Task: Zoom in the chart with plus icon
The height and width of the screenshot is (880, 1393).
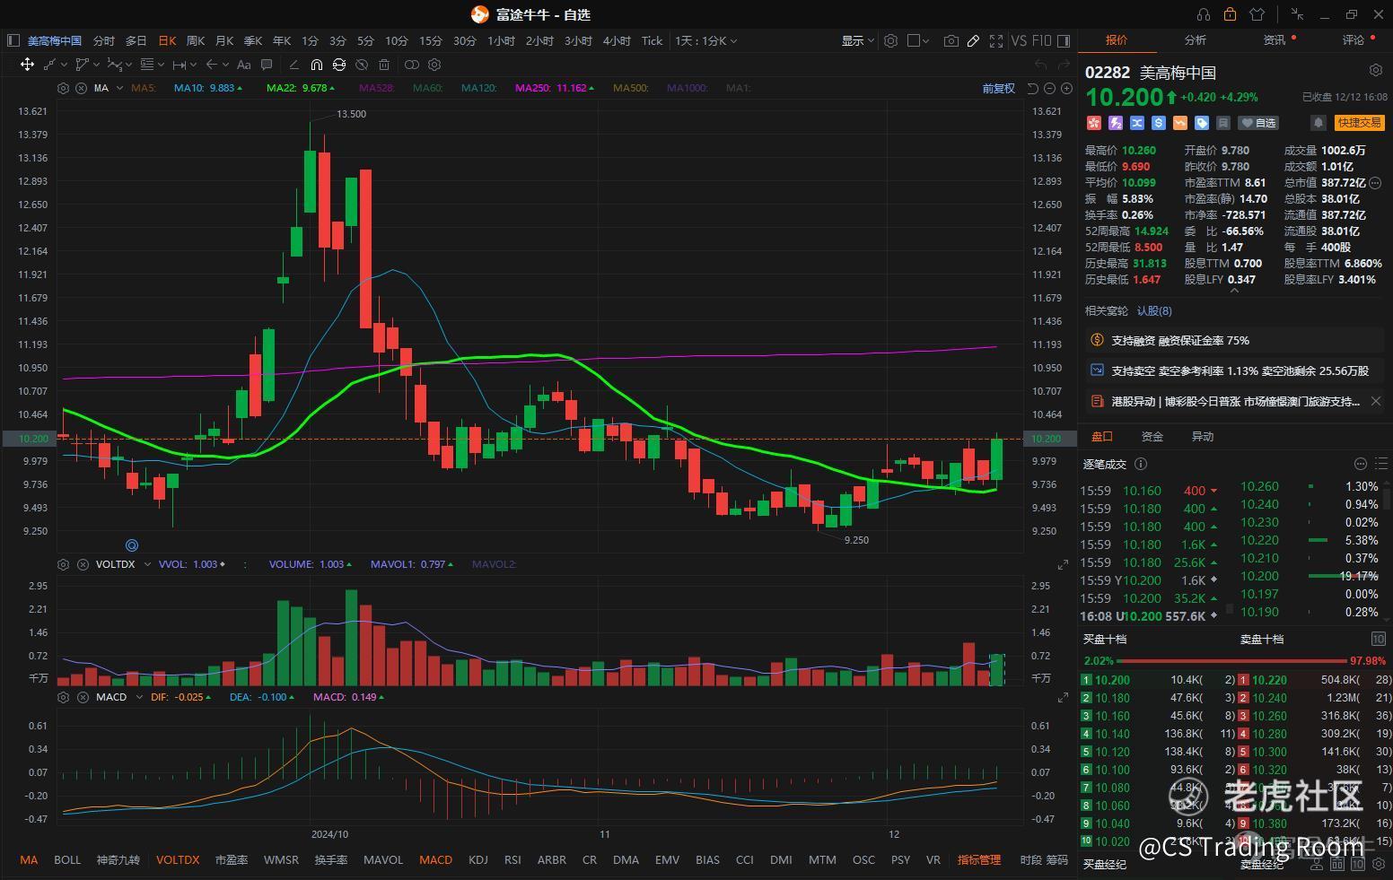Action: coord(1066,88)
